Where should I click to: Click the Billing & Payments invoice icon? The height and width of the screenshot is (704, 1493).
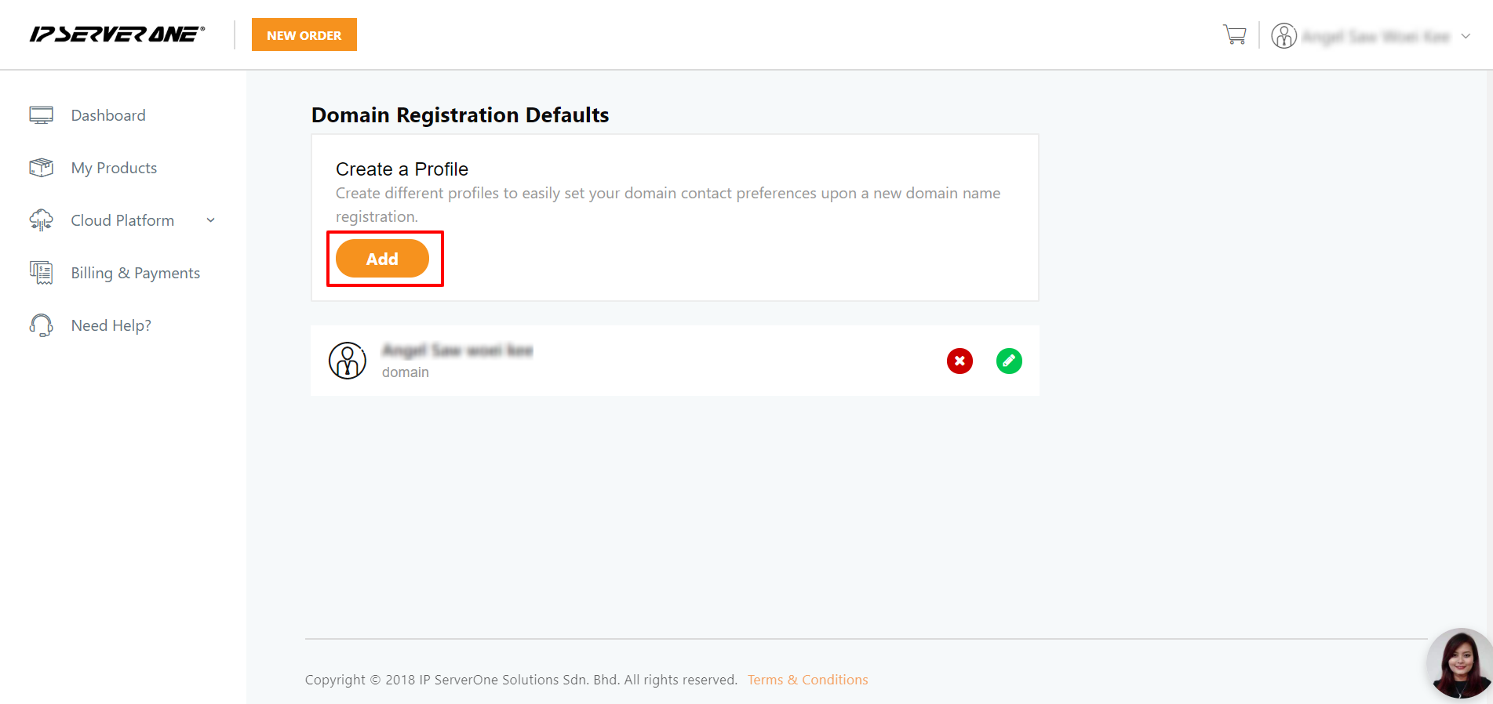coord(42,273)
